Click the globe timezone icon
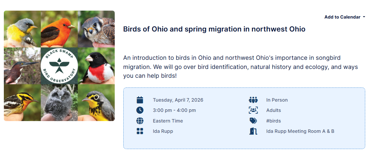369x167 pixels. pos(140,121)
